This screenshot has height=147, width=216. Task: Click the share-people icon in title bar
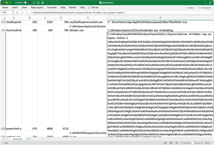pyautogui.click(x=210, y=3)
